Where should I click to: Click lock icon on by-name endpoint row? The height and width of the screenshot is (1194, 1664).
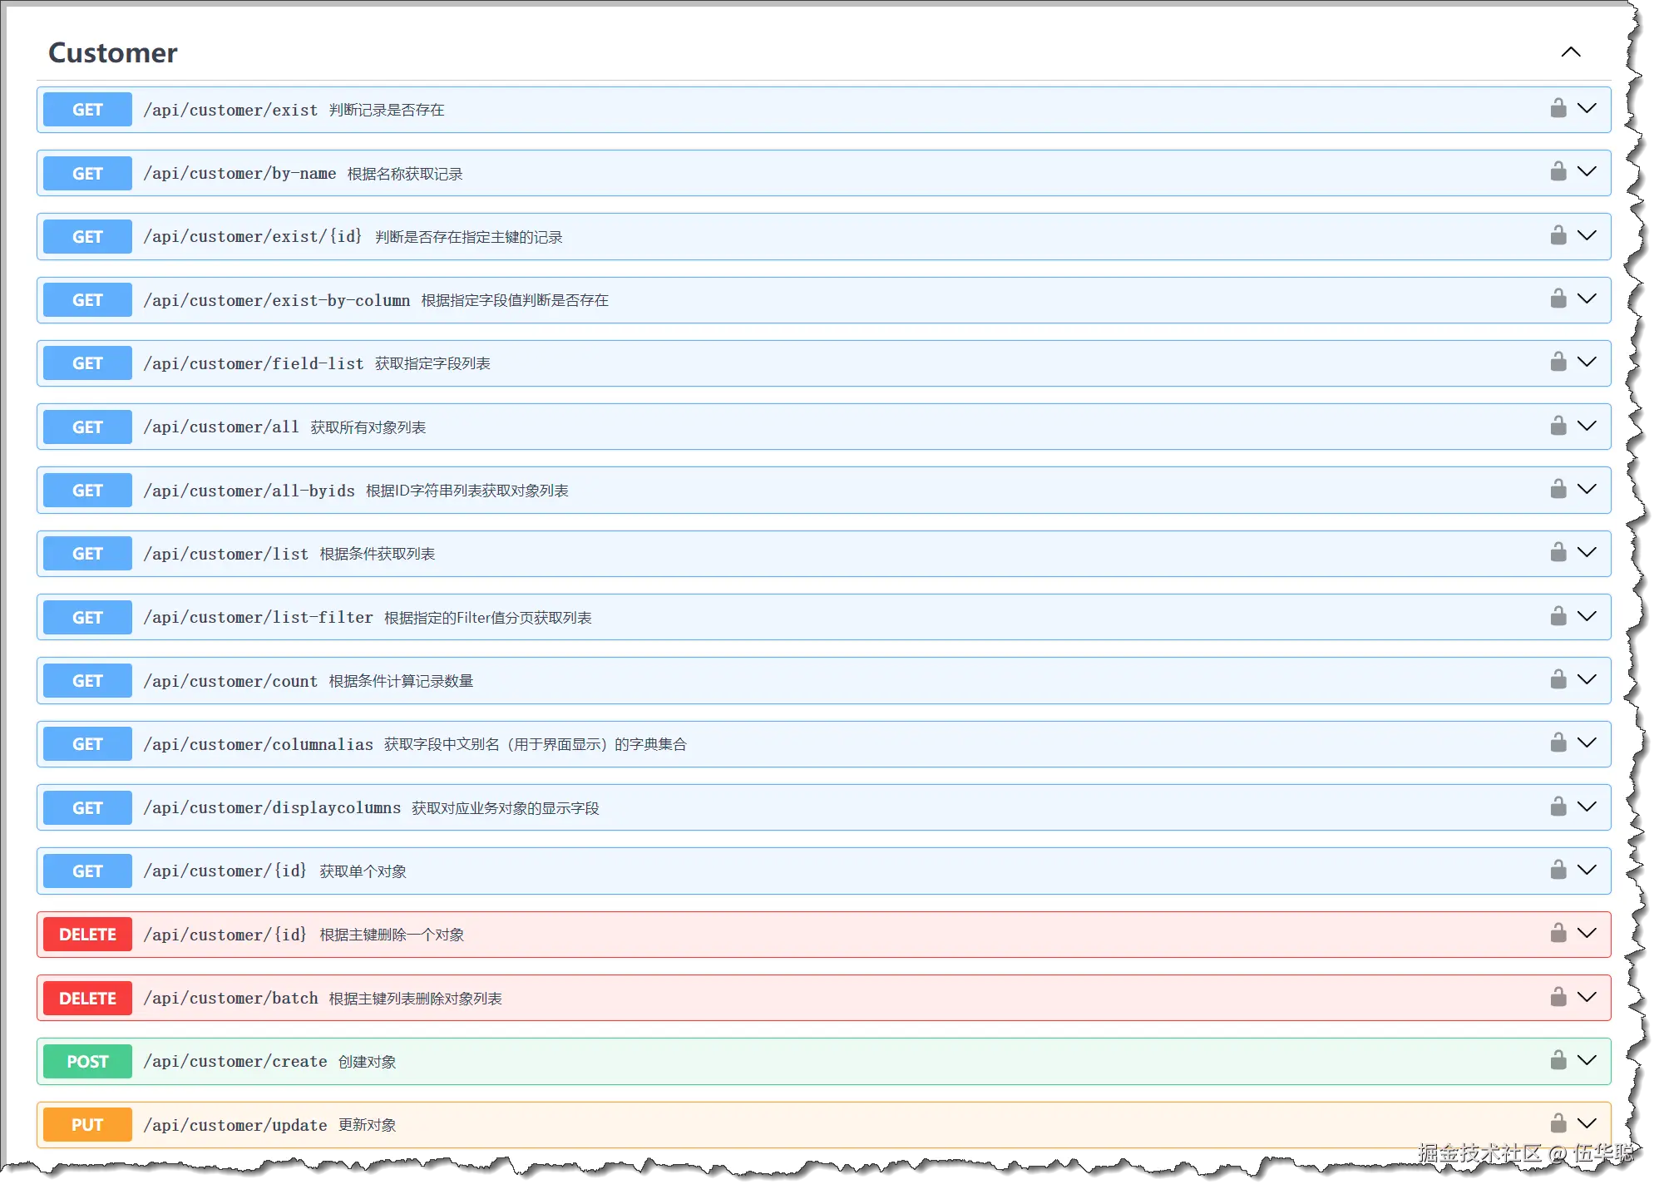(1558, 172)
